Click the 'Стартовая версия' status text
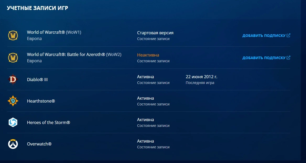This screenshot has width=306, height=163. point(155,33)
